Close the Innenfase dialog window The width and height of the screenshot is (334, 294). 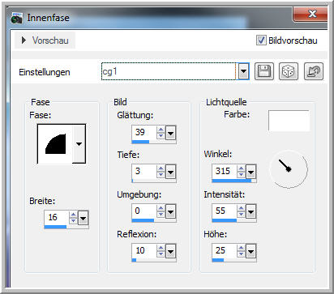click(x=311, y=14)
